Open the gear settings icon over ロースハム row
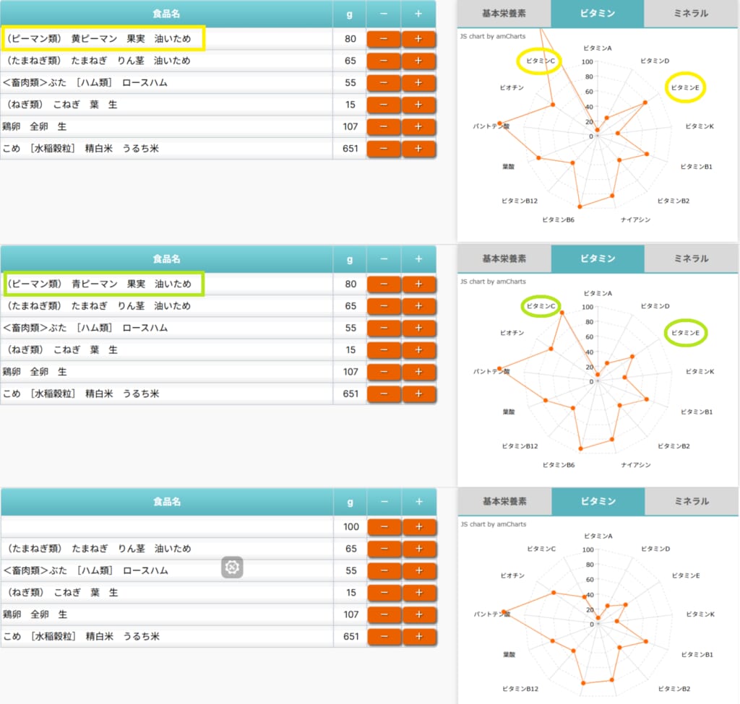740x704 pixels. tap(232, 567)
